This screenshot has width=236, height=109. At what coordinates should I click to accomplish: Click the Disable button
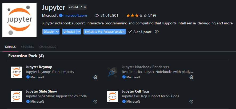coord(49,32)
